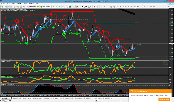
Task: Open the Window menu
Action: 31,4
